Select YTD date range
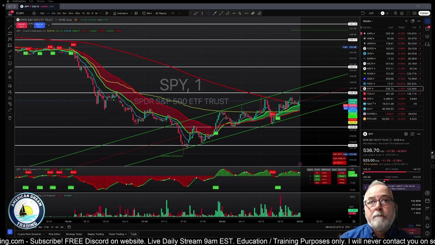 tap(46, 227)
